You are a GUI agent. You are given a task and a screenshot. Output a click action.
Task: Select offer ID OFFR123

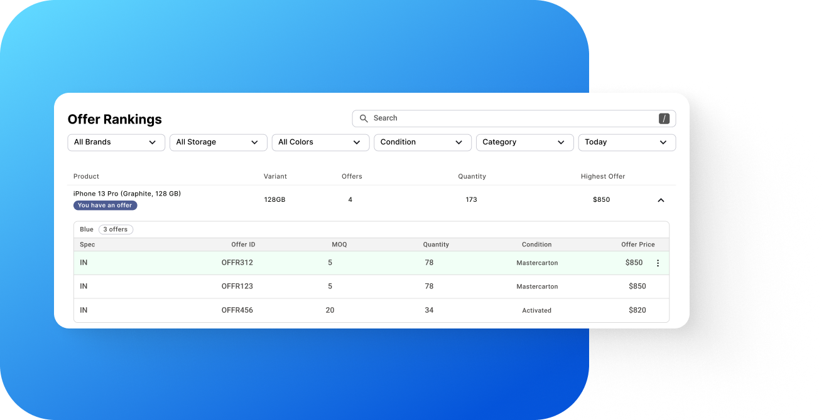(x=237, y=286)
